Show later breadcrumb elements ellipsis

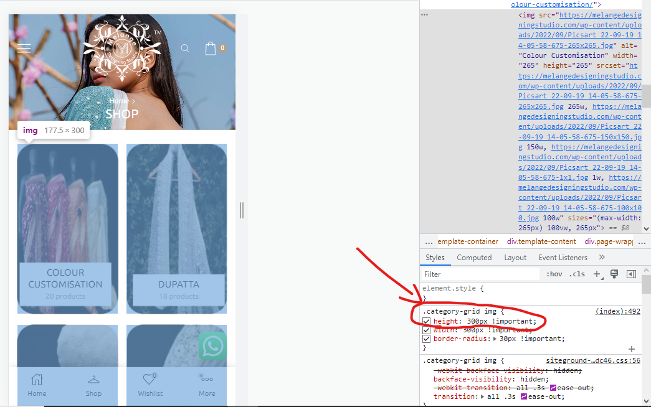pos(642,242)
